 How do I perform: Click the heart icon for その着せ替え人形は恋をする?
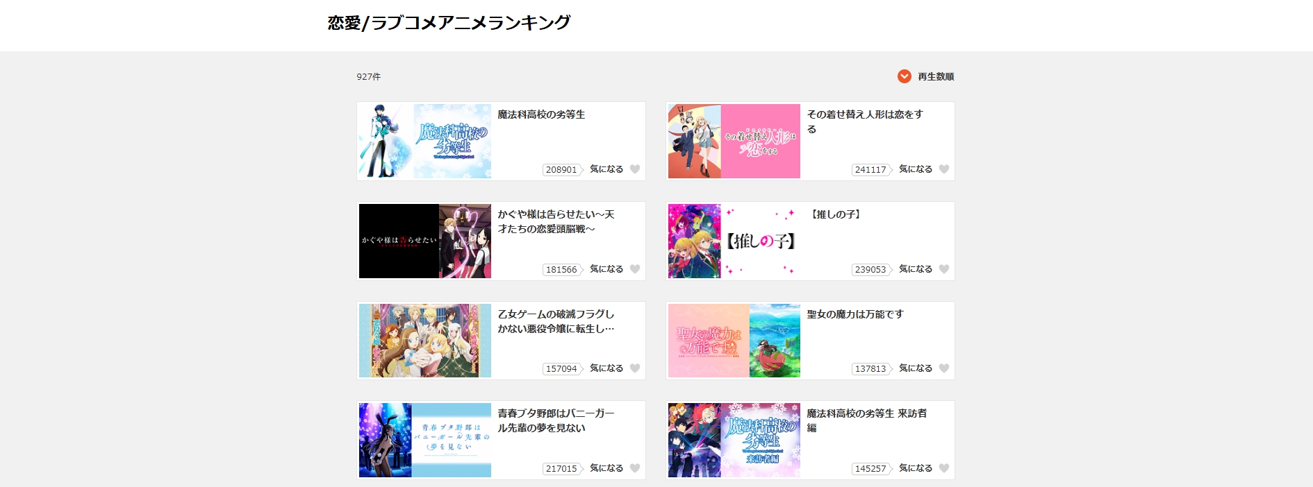click(944, 169)
